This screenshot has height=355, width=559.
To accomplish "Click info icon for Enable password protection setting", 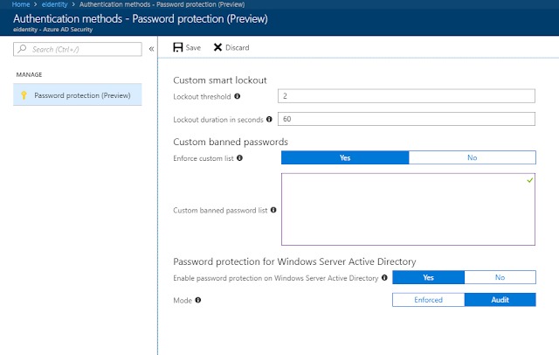I will point(384,277).
